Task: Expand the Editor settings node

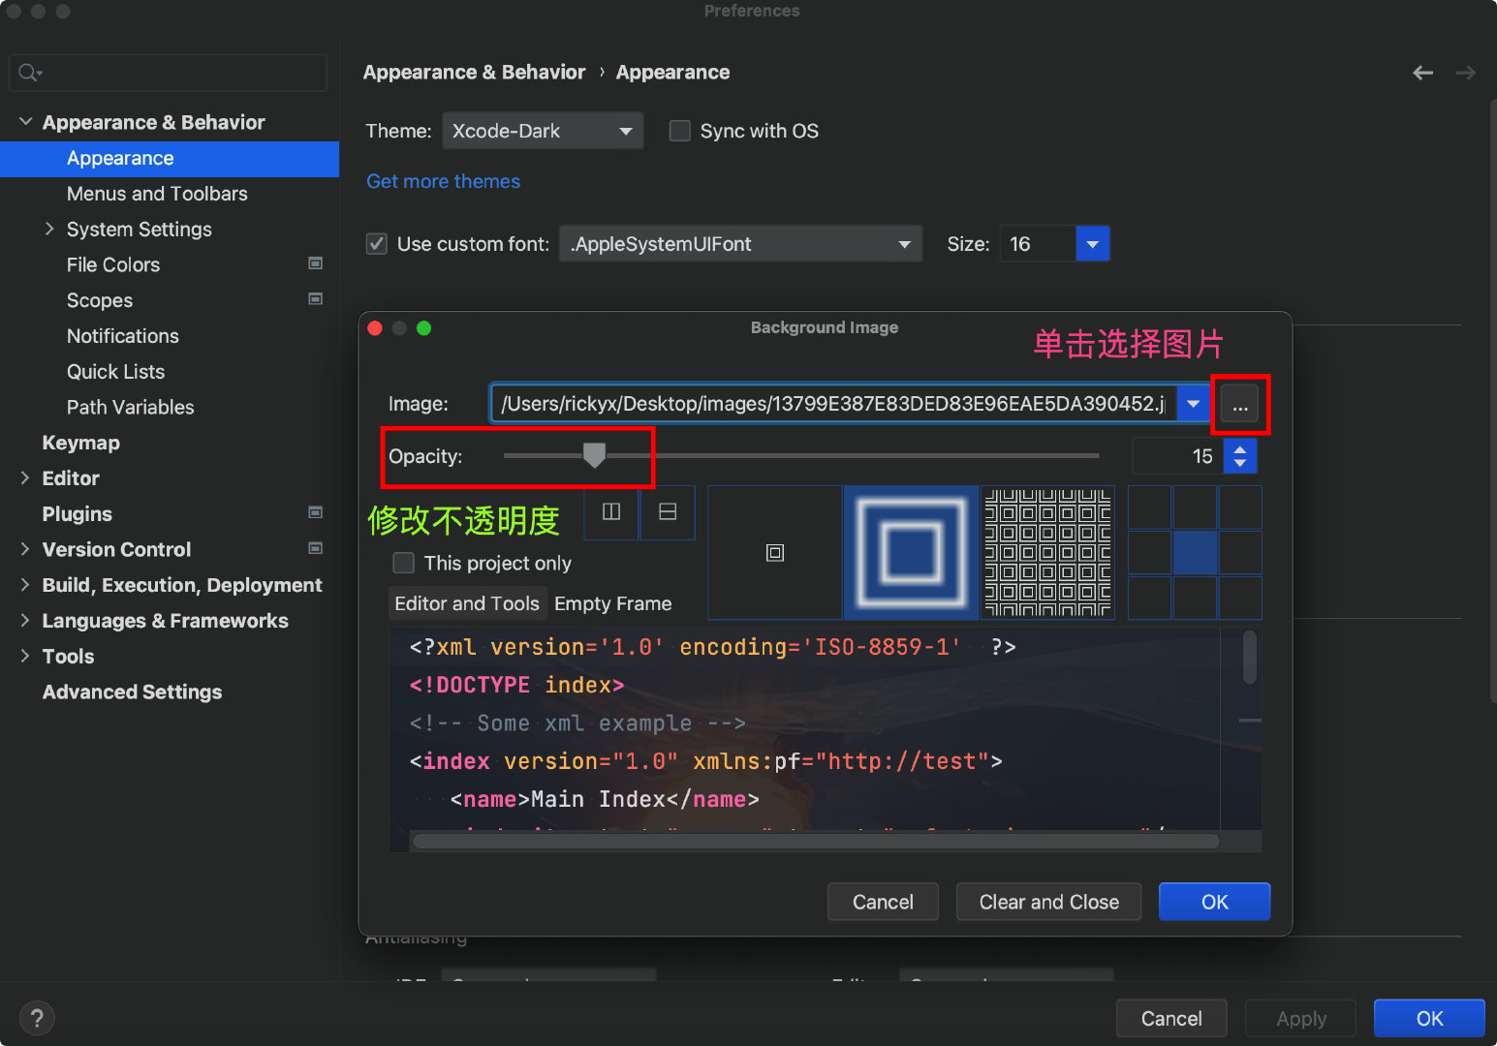Action: coord(25,477)
